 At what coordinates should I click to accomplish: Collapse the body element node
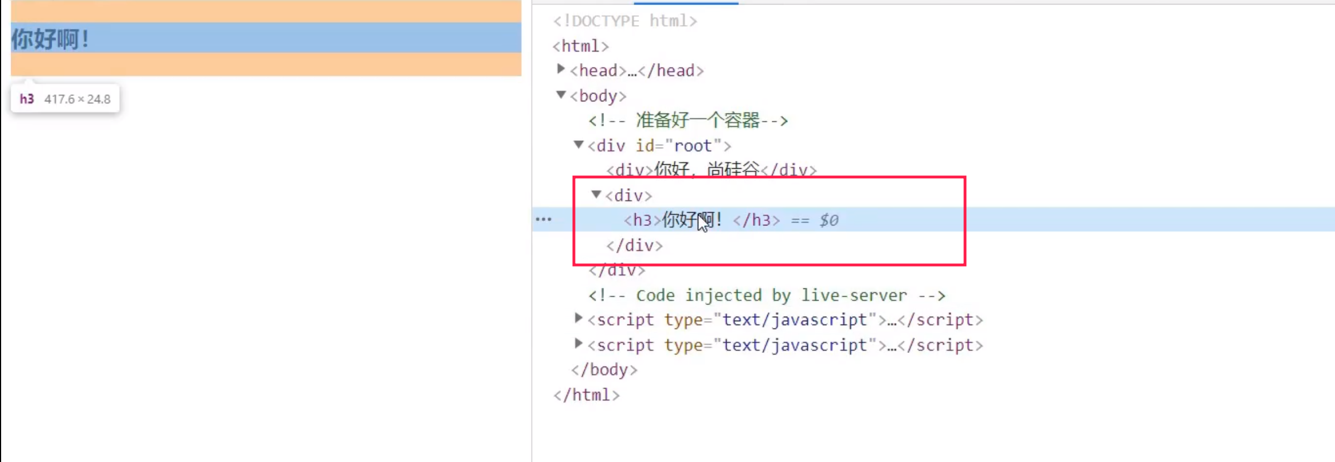(561, 95)
